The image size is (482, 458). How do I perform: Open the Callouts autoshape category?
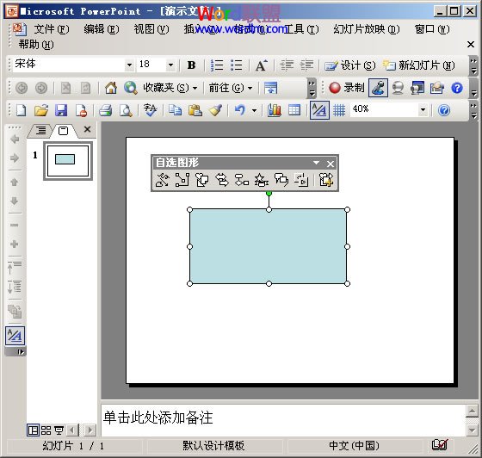click(281, 180)
